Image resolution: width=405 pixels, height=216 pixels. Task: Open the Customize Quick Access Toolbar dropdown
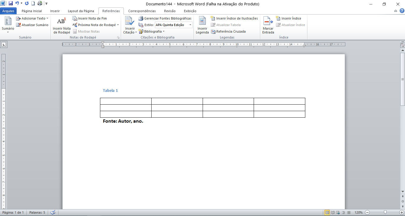pyautogui.click(x=46, y=4)
